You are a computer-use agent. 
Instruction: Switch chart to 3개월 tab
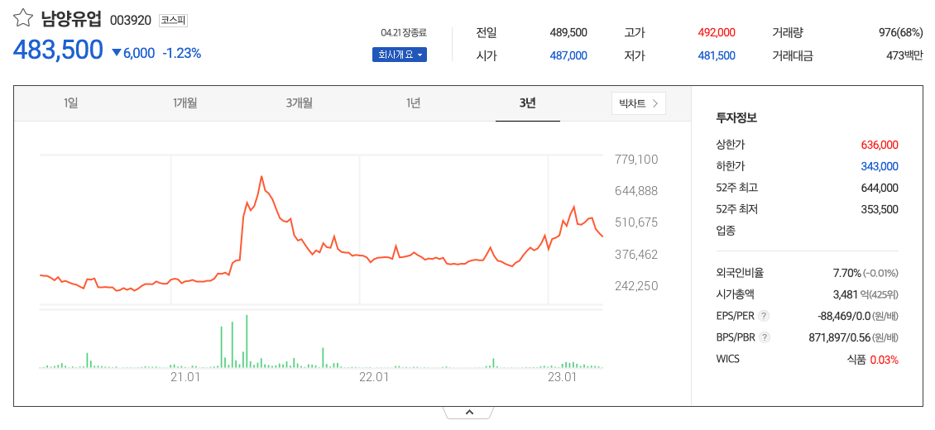tap(299, 103)
